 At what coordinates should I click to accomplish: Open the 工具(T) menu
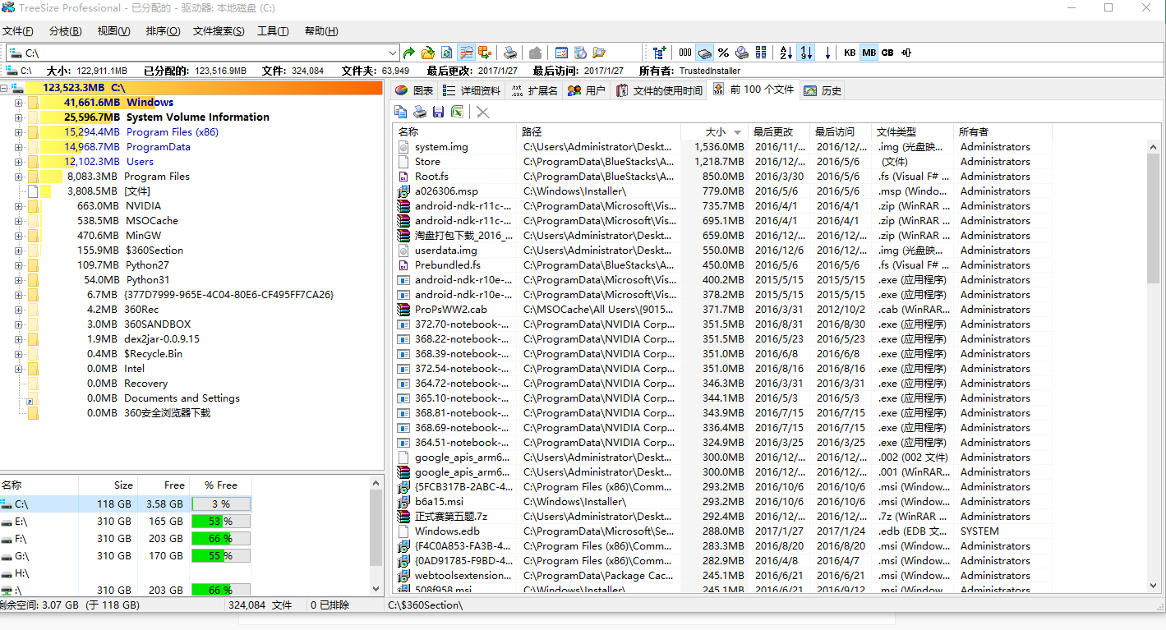[273, 31]
